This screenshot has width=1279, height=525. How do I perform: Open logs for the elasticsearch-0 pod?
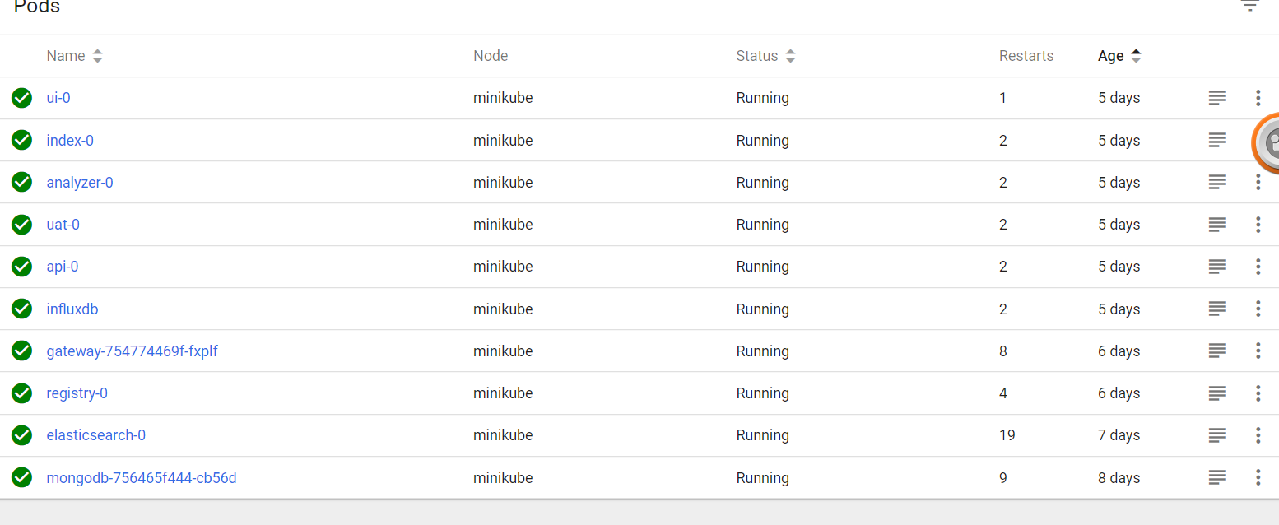click(x=1216, y=434)
